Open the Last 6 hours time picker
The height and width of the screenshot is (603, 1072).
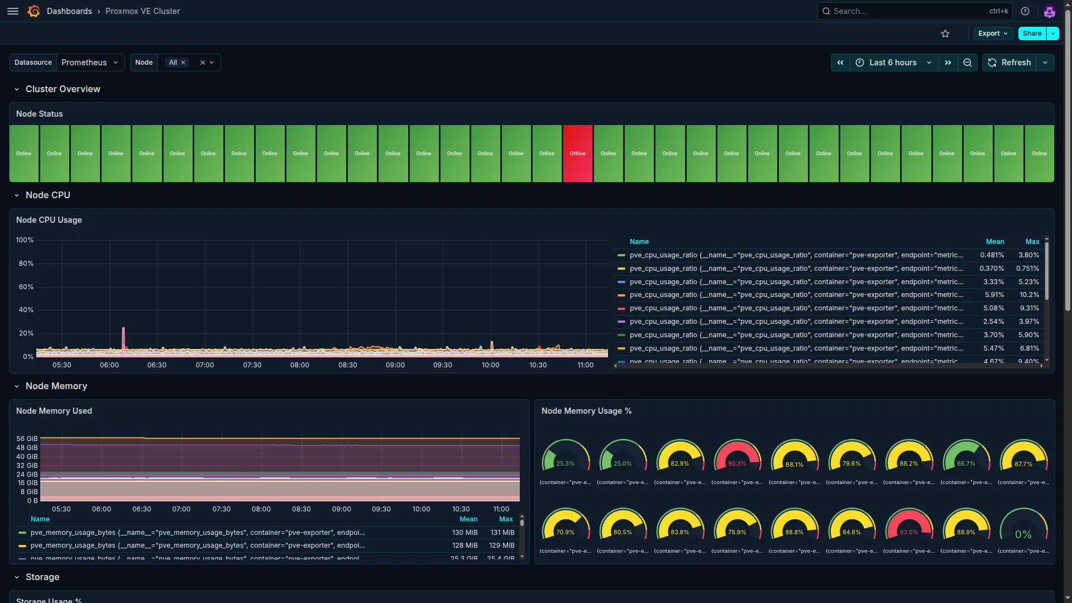point(894,63)
